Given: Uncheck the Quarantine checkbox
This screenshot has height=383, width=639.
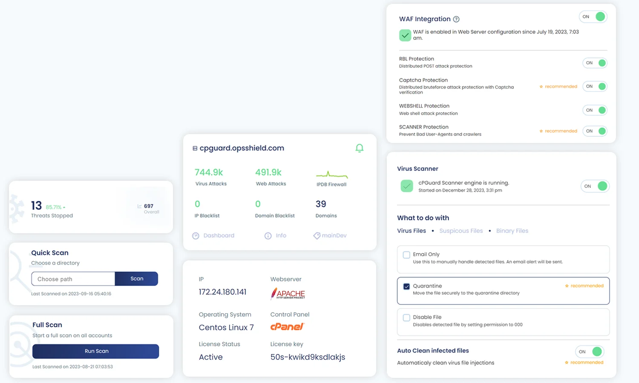Looking at the screenshot, I should point(406,286).
